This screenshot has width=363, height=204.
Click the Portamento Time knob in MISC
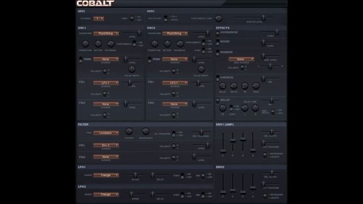pyautogui.click(x=218, y=18)
